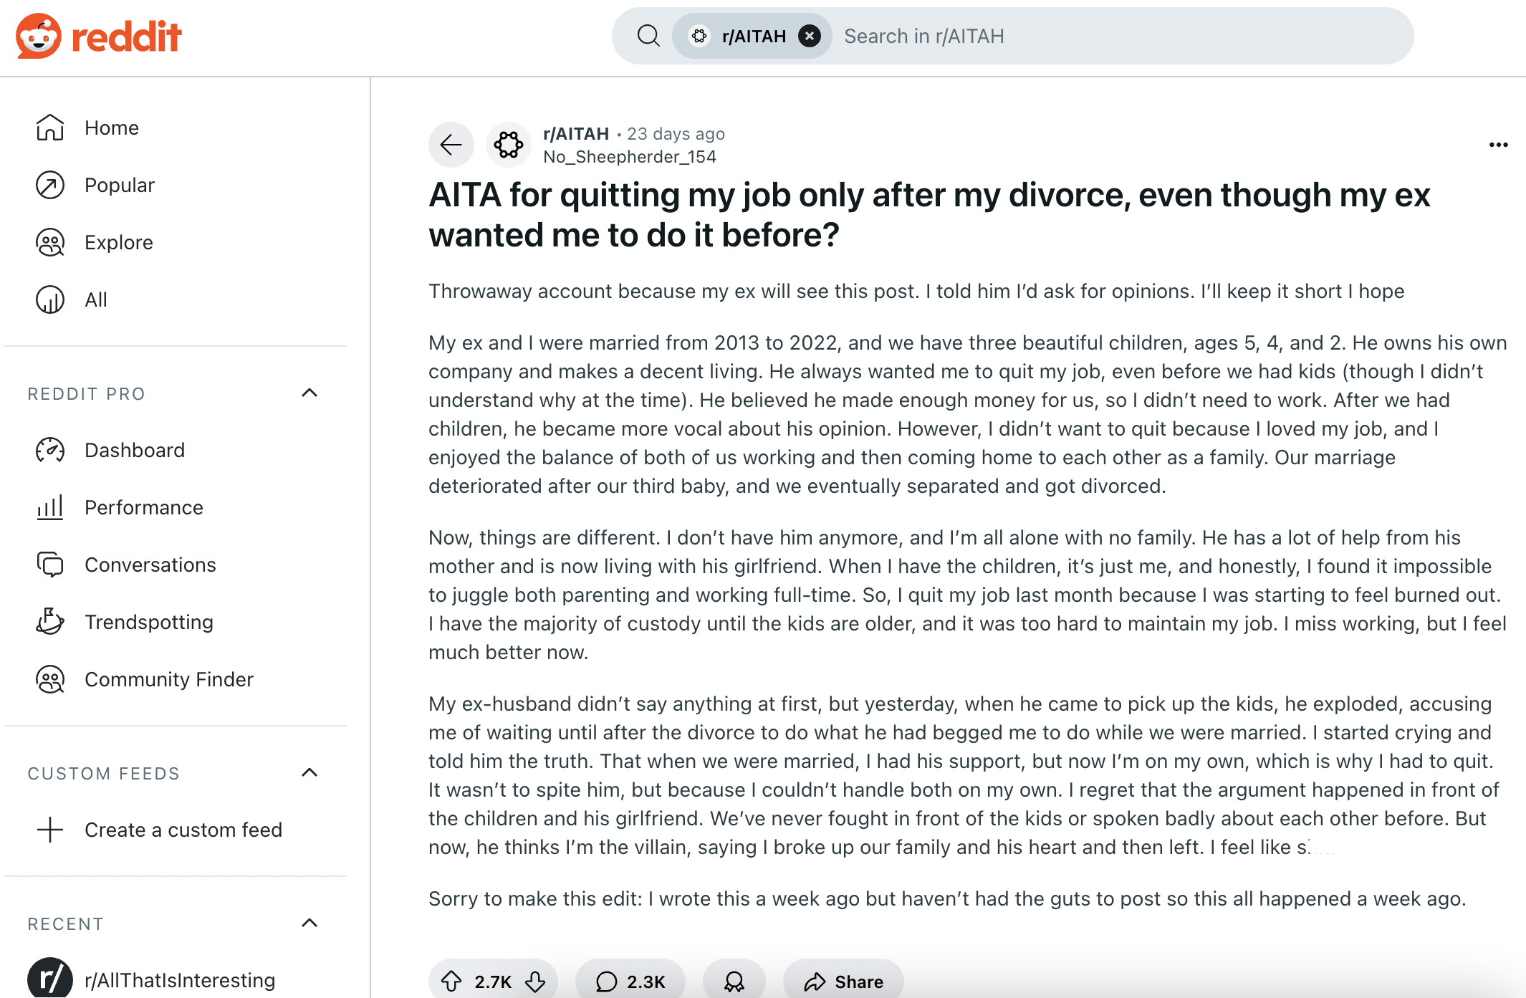
Task: Click the plus icon for custom feed
Action: 50,830
